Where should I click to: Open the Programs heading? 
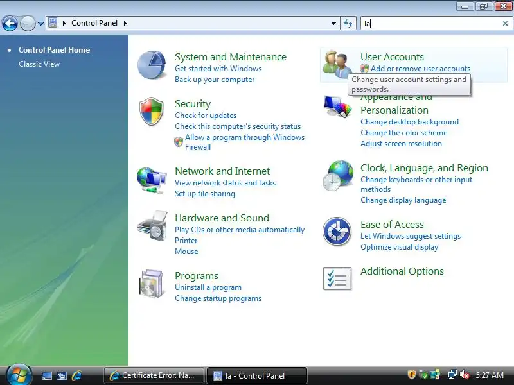point(197,276)
